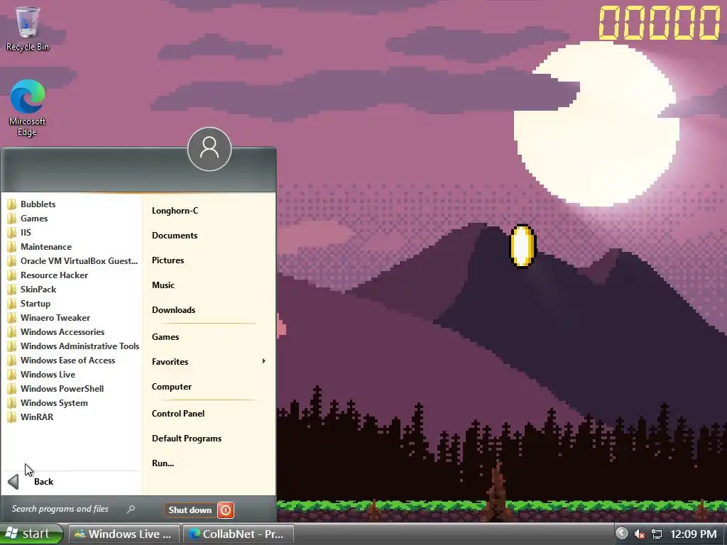The image size is (727, 545).
Task: Click the red power icon button
Action: 226,510
